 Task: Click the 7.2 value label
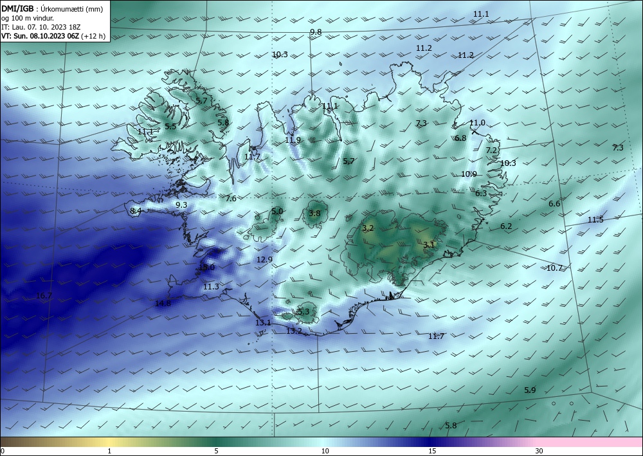pos(491,150)
